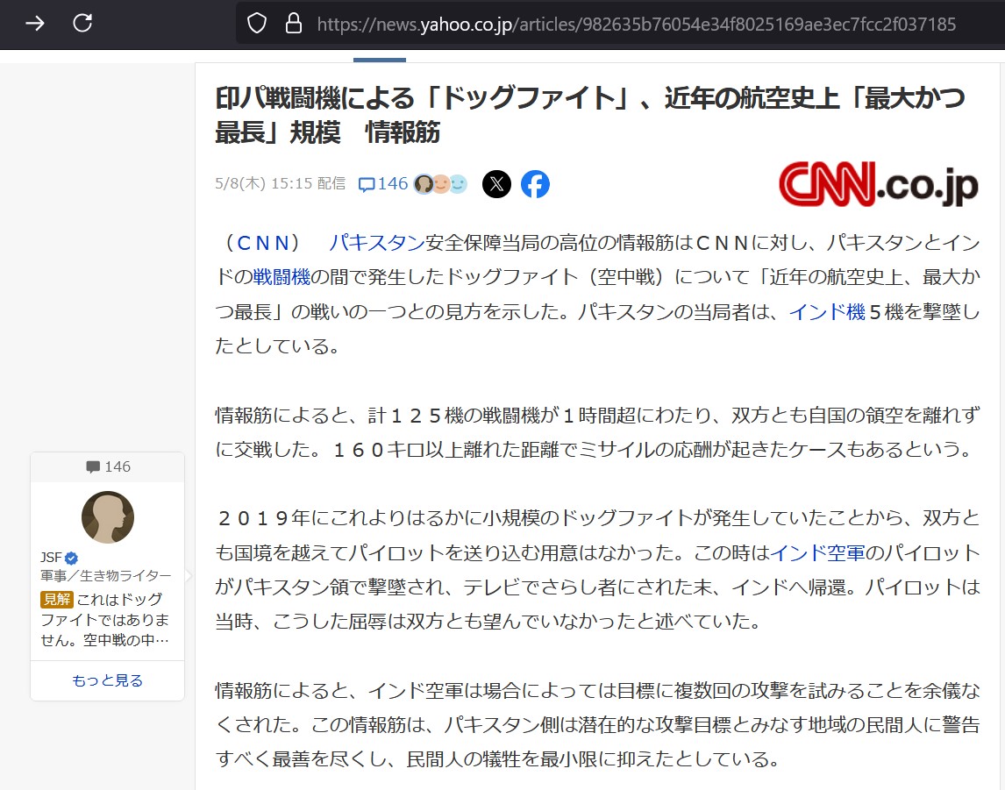Click JSF verified badge icon
The image size is (1005, 790).
tap(71, 558)
